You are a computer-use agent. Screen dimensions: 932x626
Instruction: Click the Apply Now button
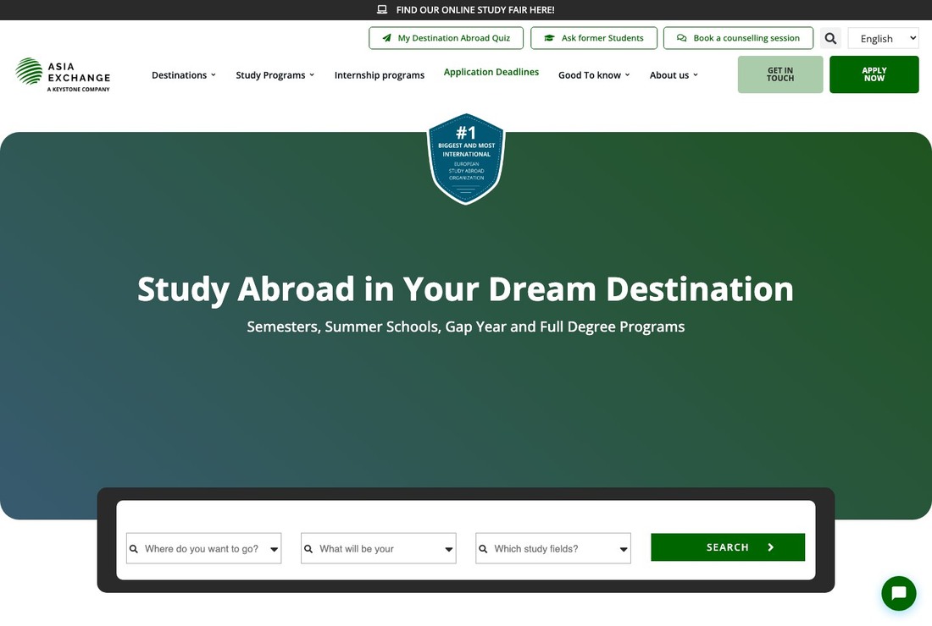[874, 74]
